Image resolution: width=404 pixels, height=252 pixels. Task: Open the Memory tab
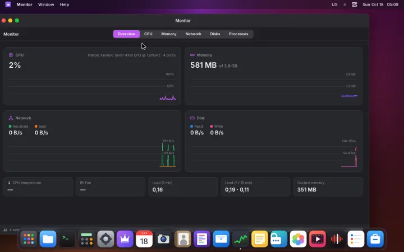click(x=169, y=34)
